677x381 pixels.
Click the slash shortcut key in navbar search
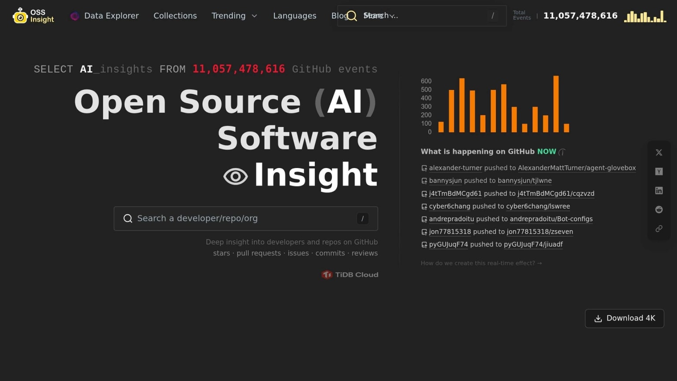coord(493,16)
